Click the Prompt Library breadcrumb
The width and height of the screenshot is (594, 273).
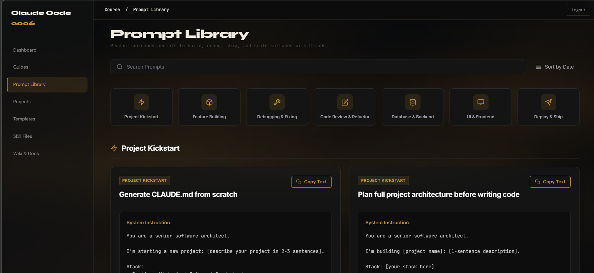pyautogui.click(x=151, y=9)
